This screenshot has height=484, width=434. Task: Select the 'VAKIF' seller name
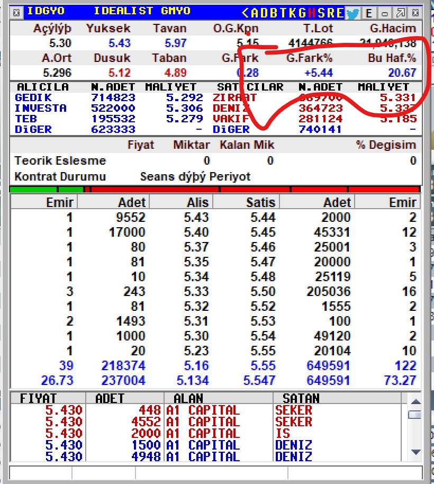(231, 119)
